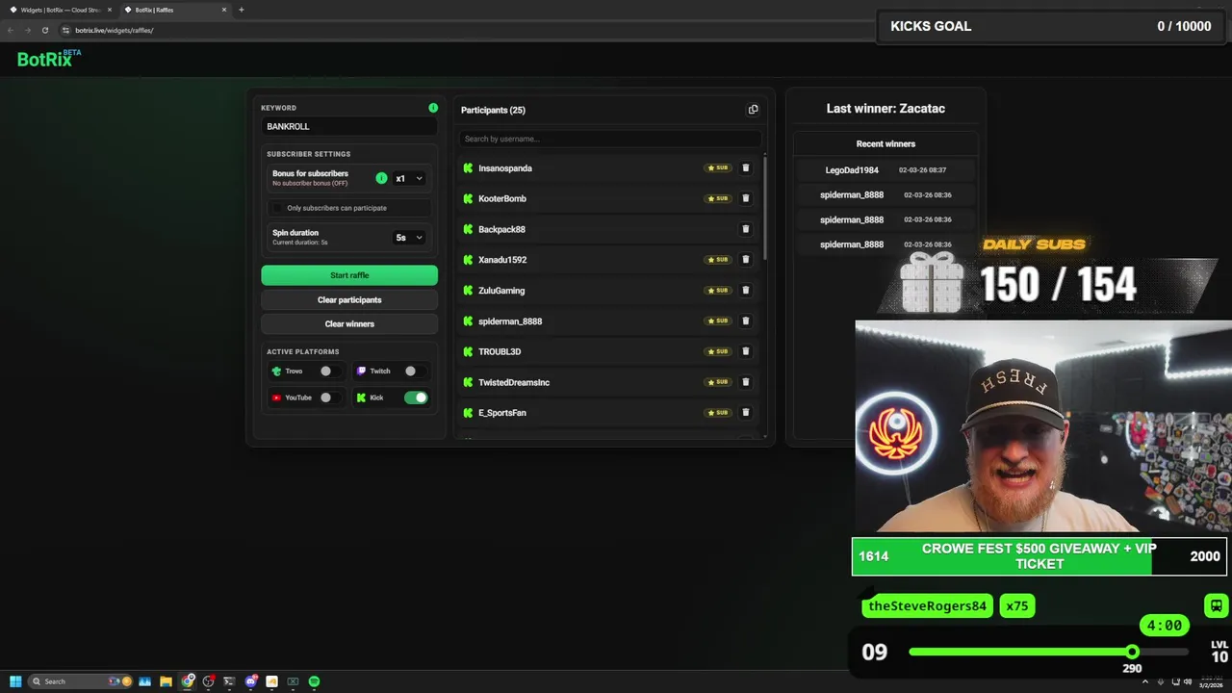Open File Explorer from taskbar
Image resolution: width=1232 pixels, height=693 pixels.
166,681
